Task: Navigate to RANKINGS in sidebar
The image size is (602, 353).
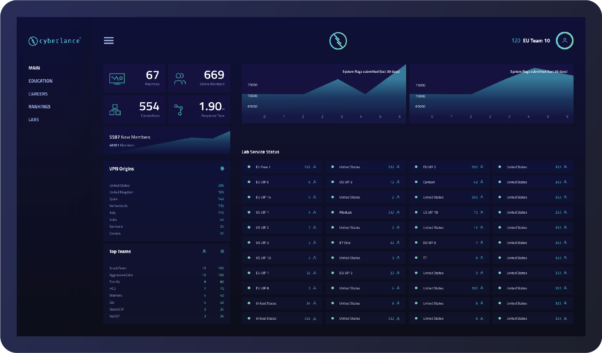Action: point(39,107)
